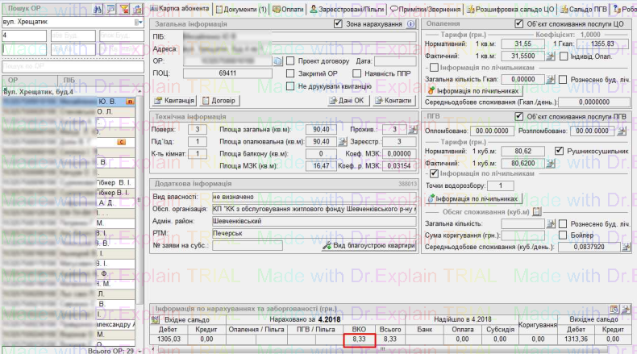Enable the Проект договору checkbox

pos(291,60)
